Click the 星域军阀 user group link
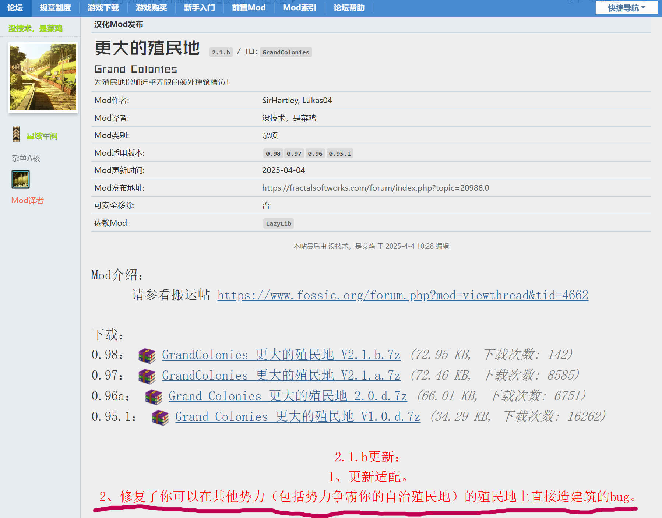662x518 pixels. click(42, 136)
